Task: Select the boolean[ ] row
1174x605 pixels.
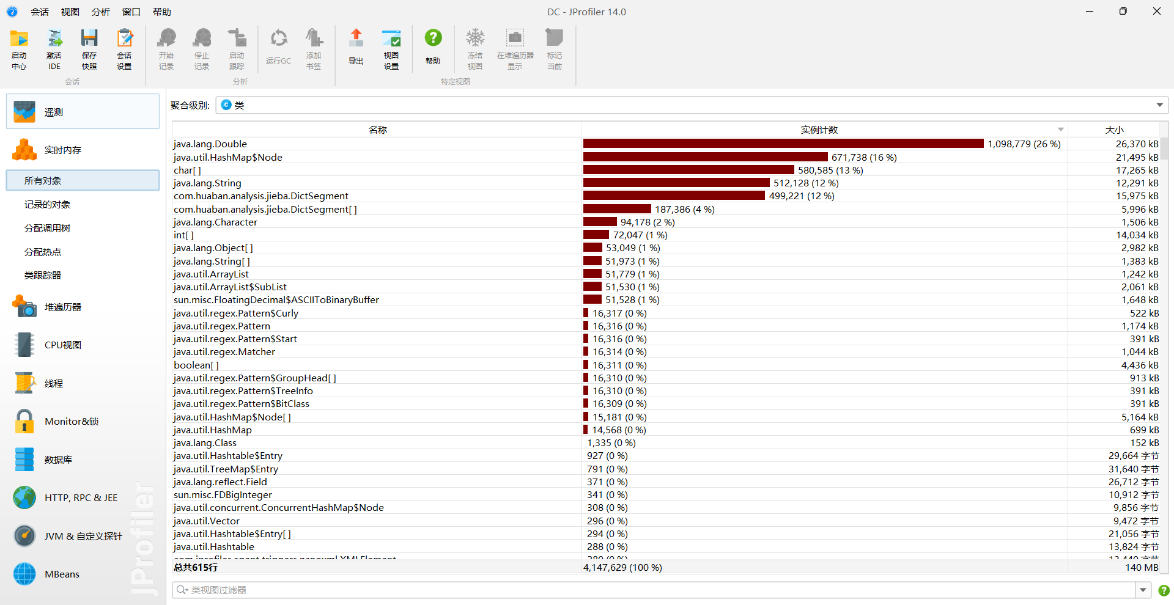Action: pyautogui.click(x=666, y=365)
